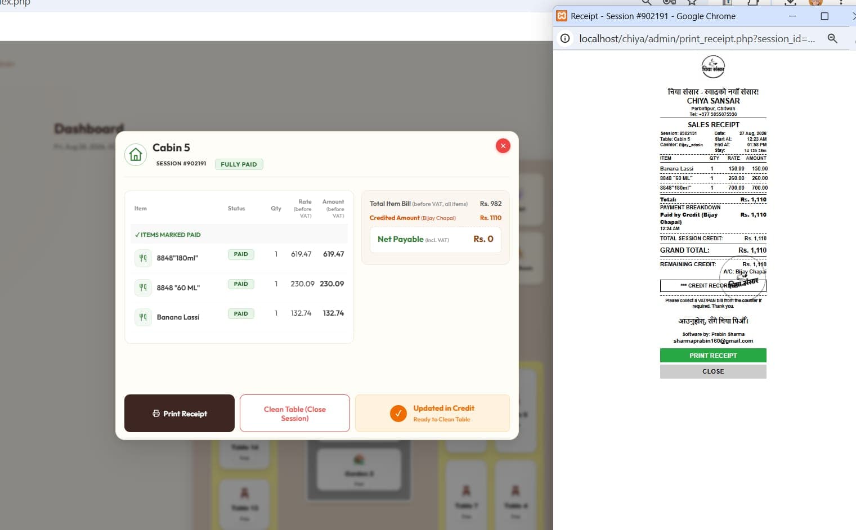Click the ITEMS MARKED PAID header row
Screen dimensions: 856x530
point(239,235)
